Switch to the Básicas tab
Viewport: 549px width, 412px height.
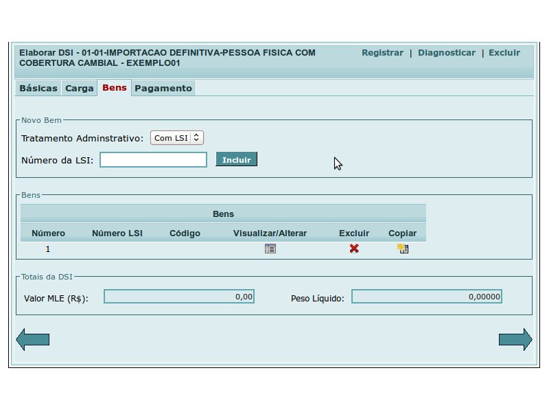tap(38, 89)
